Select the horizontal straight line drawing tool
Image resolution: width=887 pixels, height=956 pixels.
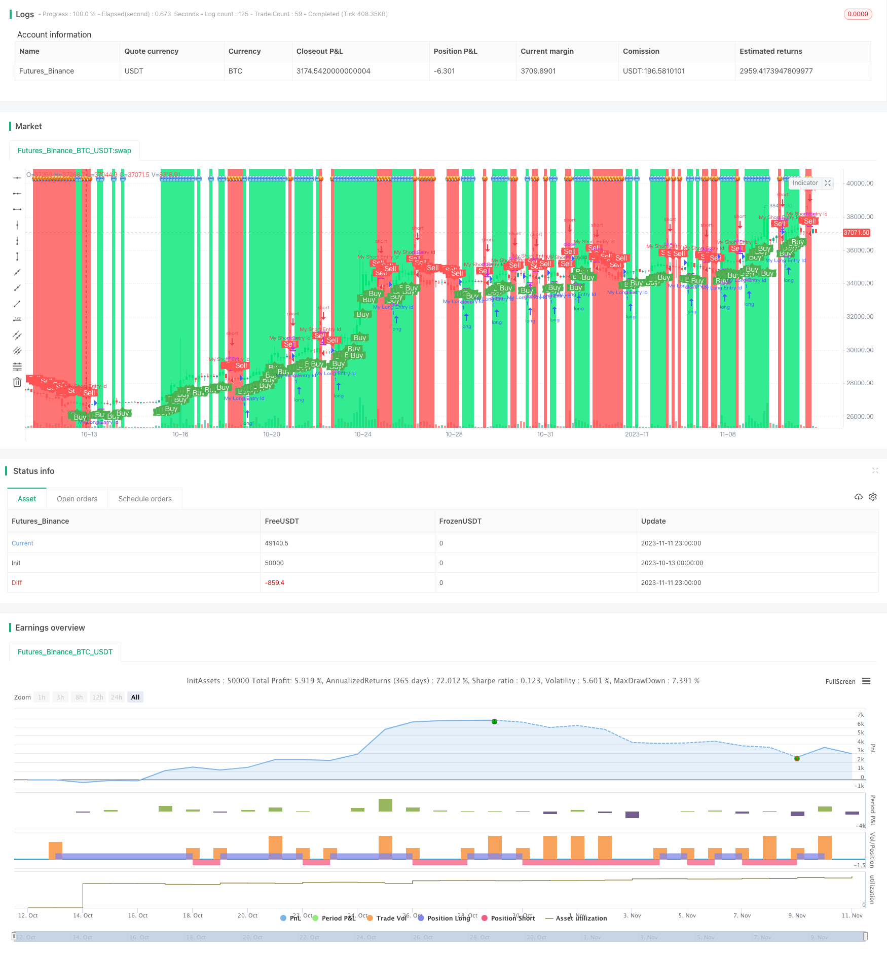[x=17, y=178]
